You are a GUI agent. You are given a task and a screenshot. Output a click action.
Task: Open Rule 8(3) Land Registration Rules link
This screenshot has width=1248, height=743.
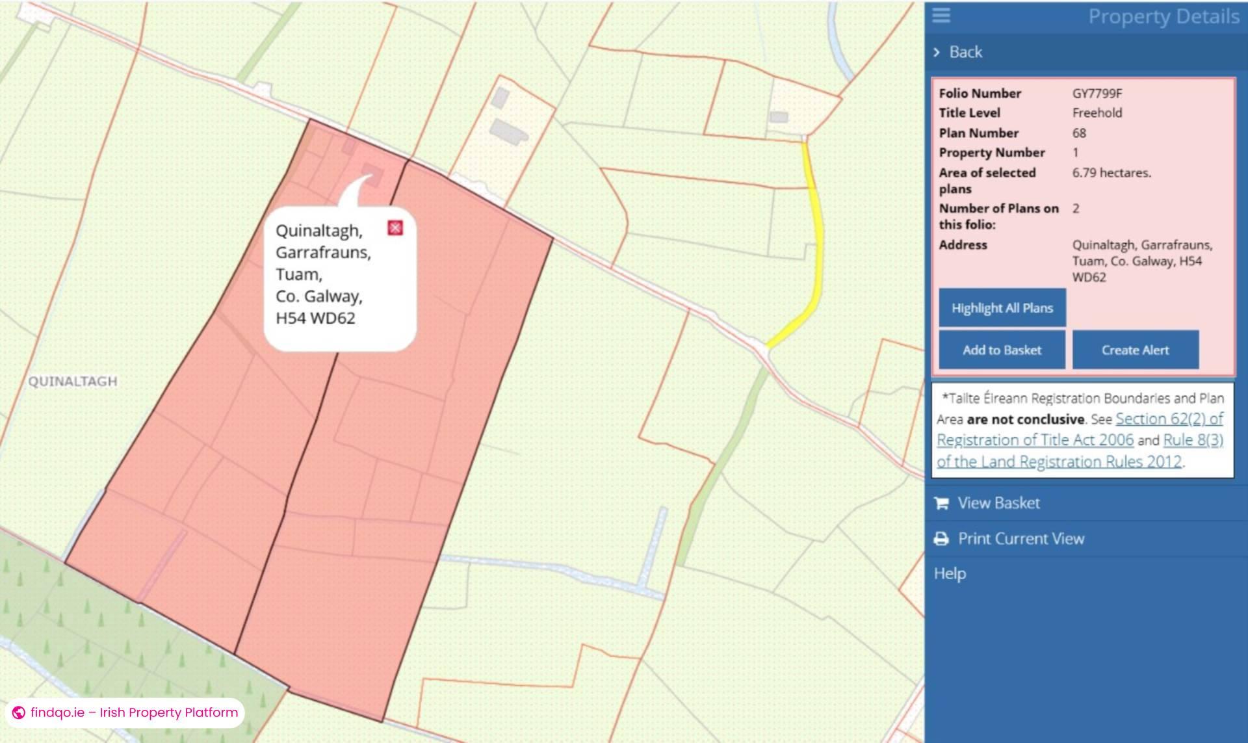click(1080, 450)
